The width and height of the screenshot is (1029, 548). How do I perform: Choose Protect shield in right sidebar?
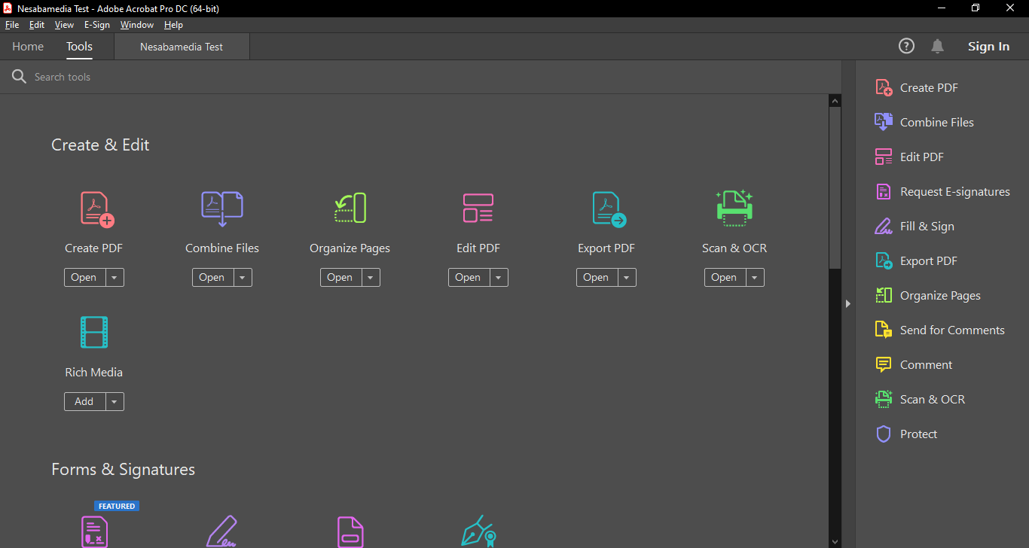(x=918, y=434)
